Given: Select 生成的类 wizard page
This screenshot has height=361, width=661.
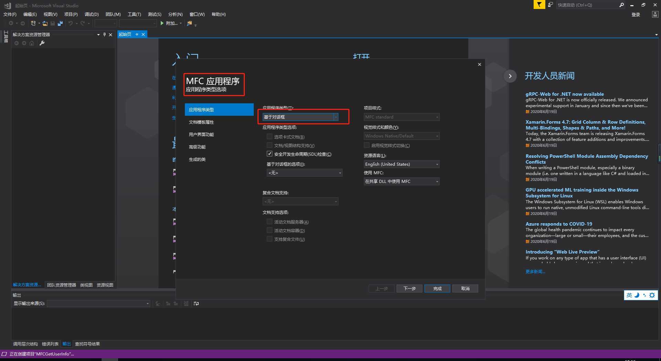Looking at the screenshot, I should pyautogui.click(x=219, y=159).
